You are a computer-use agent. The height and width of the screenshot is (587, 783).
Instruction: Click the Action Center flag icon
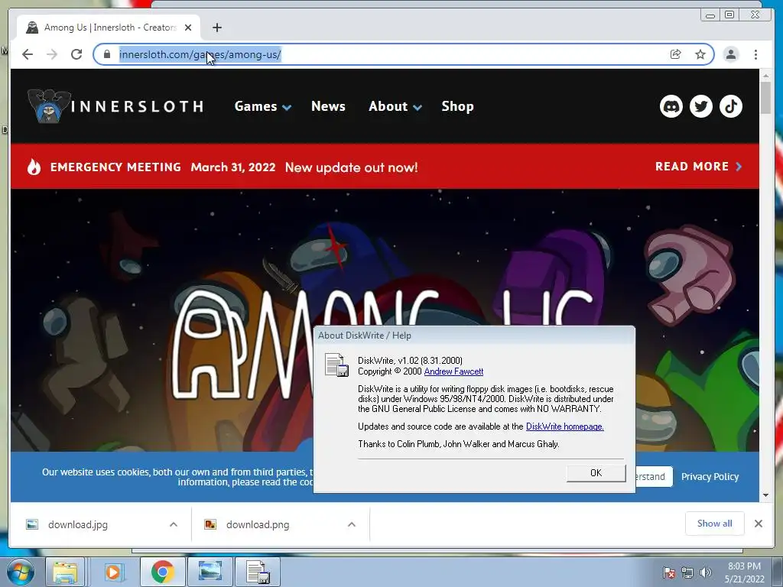[669, 572]
